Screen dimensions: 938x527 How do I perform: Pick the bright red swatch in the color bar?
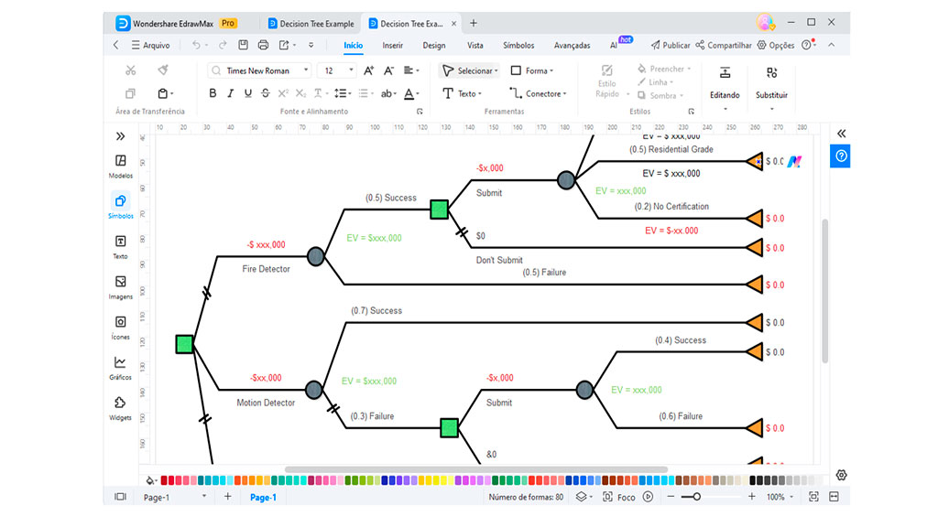(x=171, y=480)
